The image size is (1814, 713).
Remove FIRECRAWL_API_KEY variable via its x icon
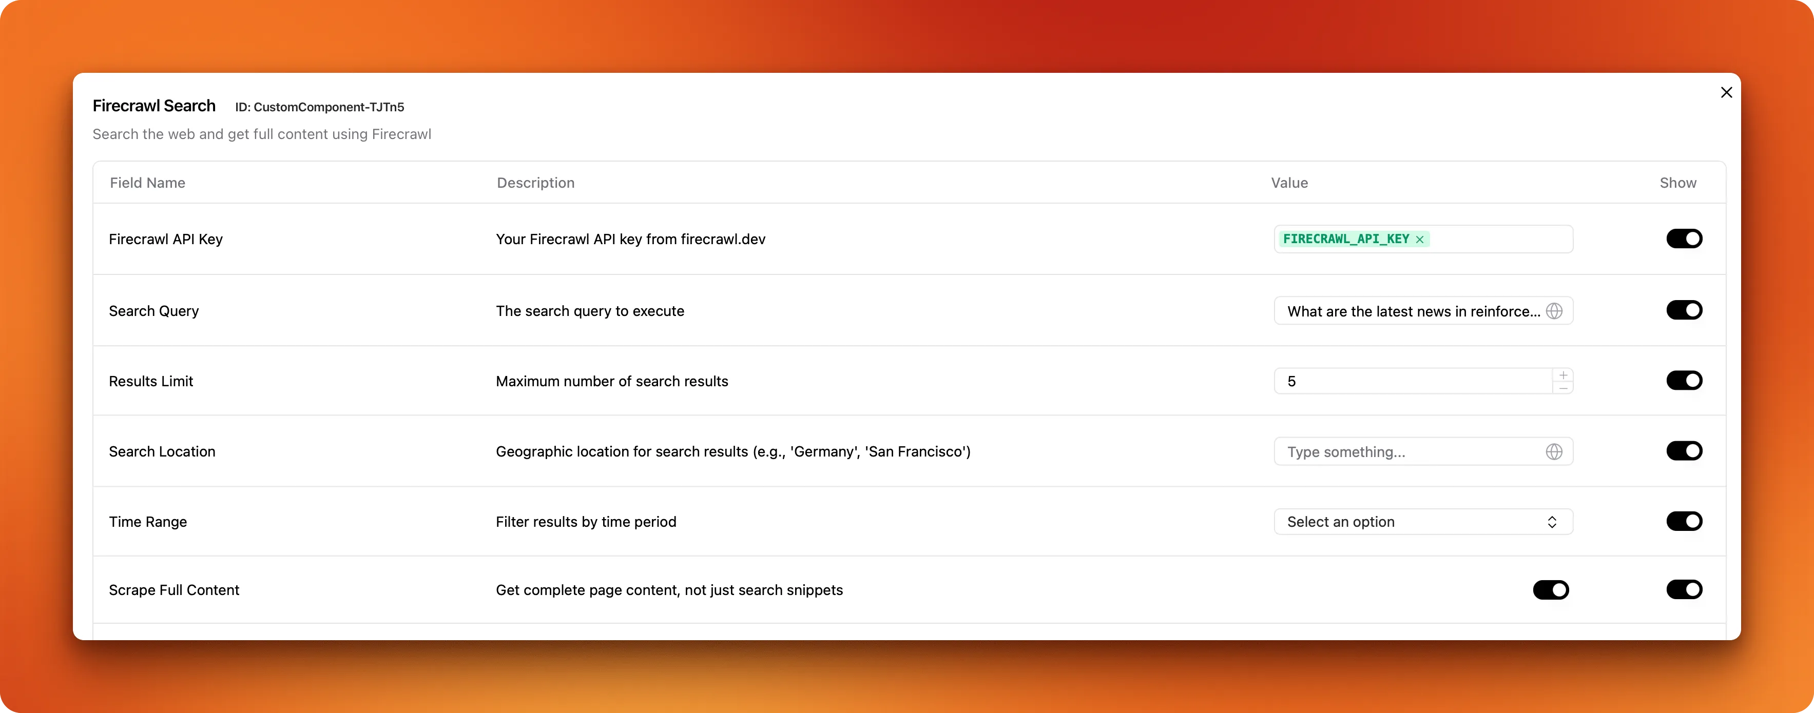coord(1420,239)
